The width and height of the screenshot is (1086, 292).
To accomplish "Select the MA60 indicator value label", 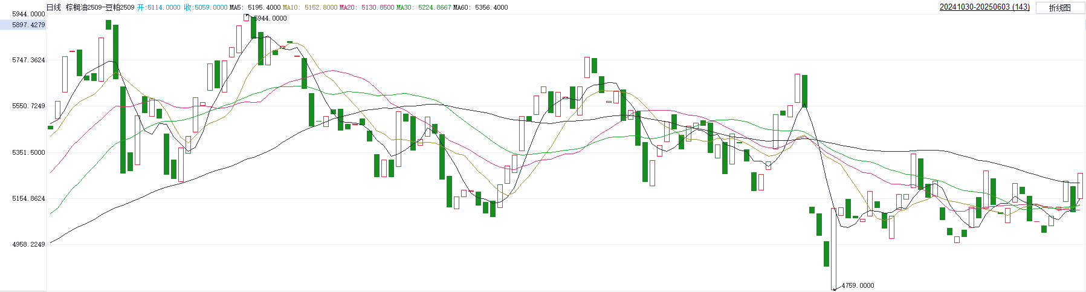I will (x=480, y=7).
